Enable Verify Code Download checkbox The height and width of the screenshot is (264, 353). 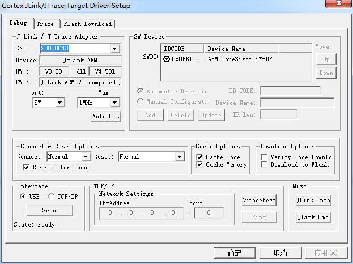pos(264,157)
